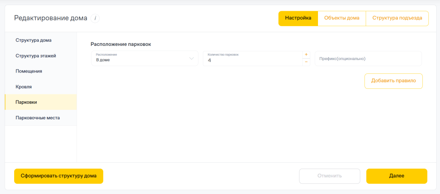Screen dimensions: 440x194
Task: Select the Парковки sidebar item
Action: pyautogui.click(x=41, y=102)
